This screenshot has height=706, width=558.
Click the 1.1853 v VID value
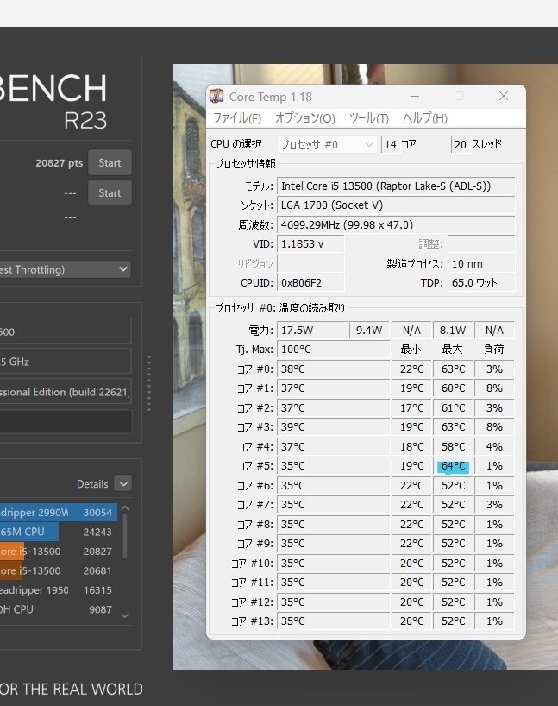pos(310,244)
